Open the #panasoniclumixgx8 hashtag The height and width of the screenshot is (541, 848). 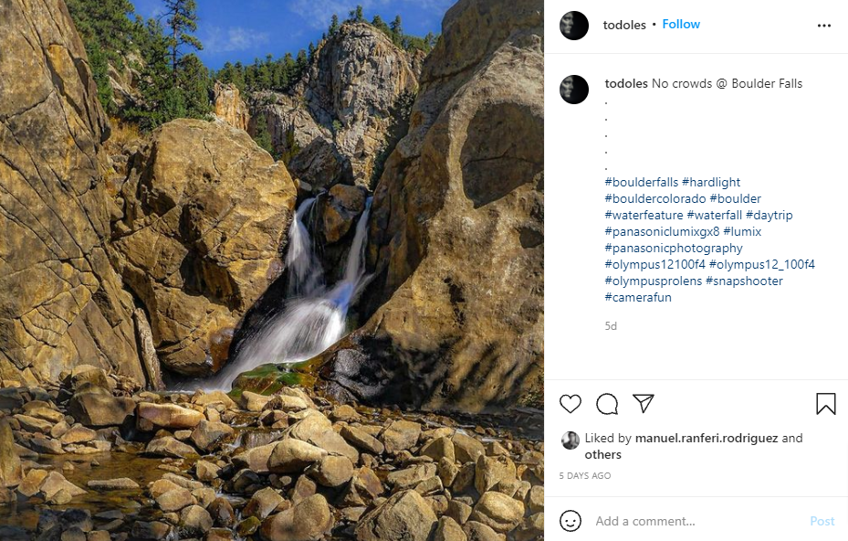662,231
